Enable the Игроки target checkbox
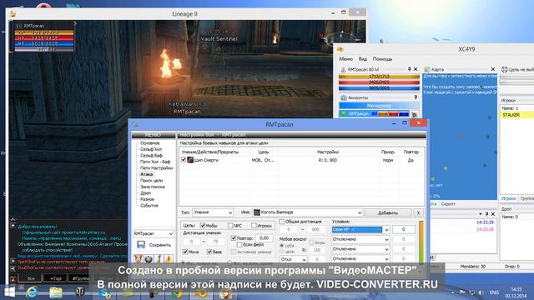This screenshot has width=534, height=300. tap(254, 225)
